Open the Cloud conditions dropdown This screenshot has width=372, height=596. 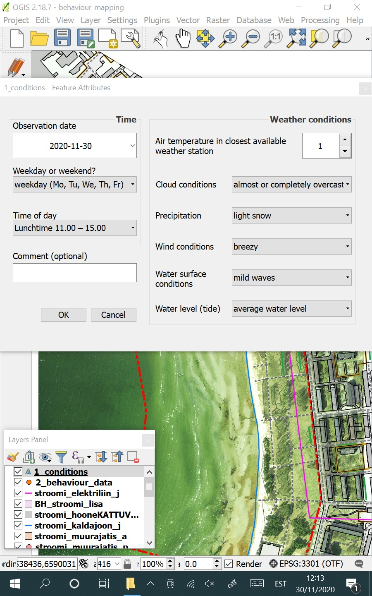pyautogui.click(x=291, y=184)
